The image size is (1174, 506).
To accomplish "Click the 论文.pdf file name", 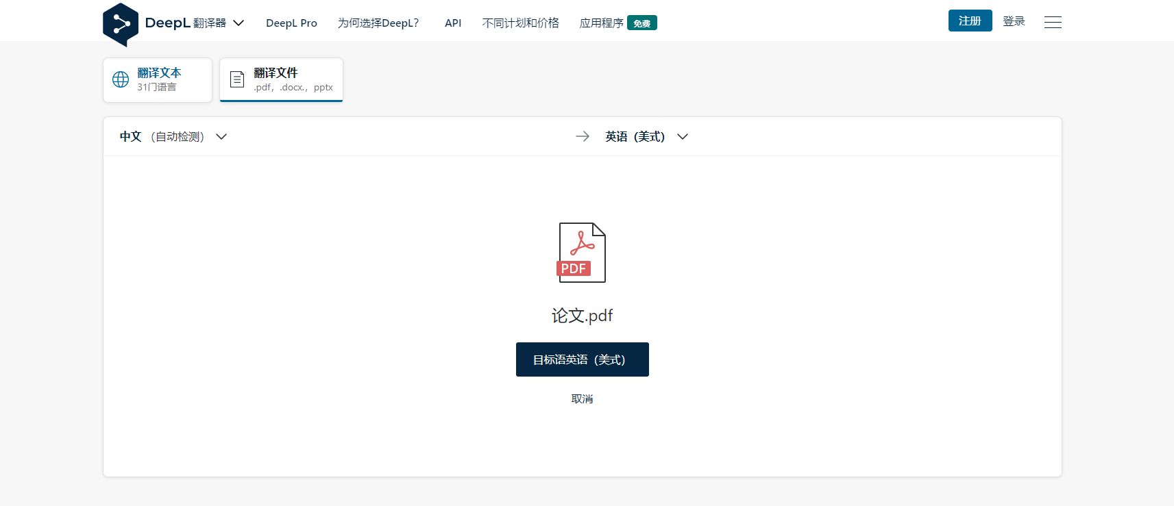I will (583, 316).
